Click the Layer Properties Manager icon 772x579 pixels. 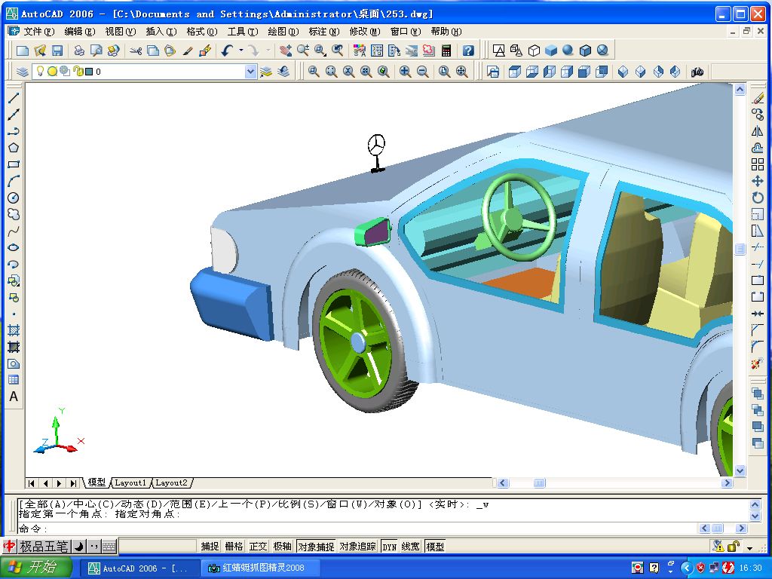coord(22,72)
